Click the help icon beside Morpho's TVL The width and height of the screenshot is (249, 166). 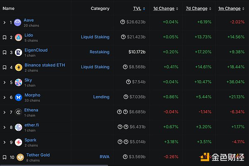point(125,97)
